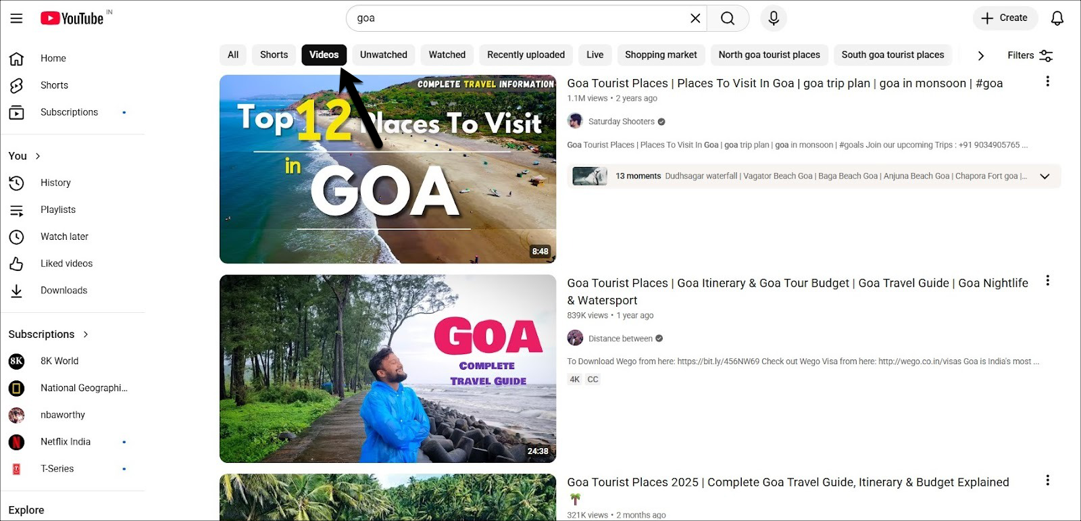Expand the You section chevron
This screenshot has height=521, width=1081.
38,156
